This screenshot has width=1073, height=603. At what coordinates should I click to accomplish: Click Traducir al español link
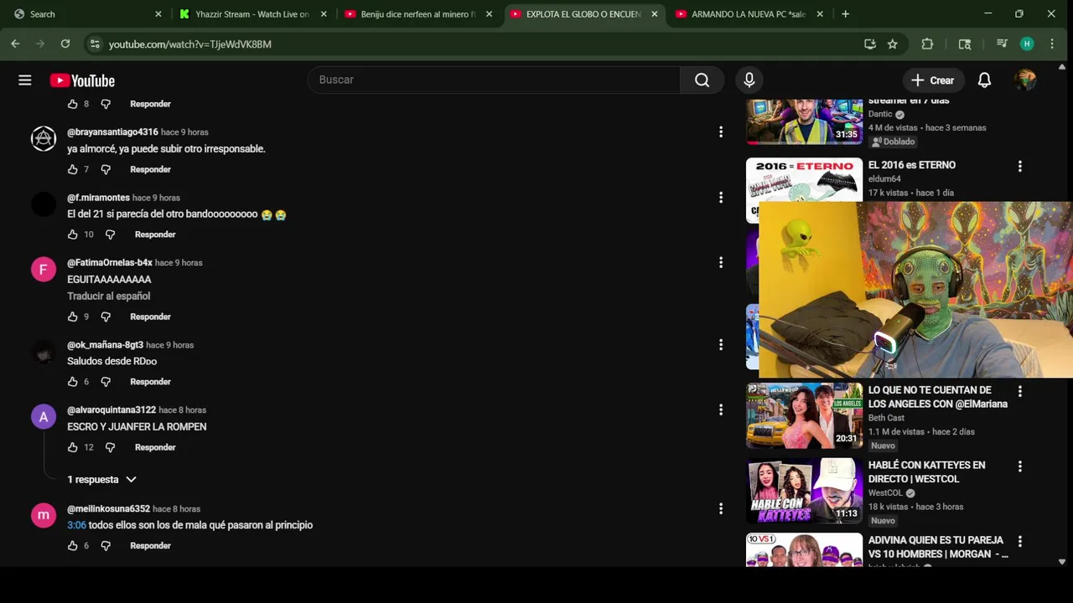(x=109, y=296)
